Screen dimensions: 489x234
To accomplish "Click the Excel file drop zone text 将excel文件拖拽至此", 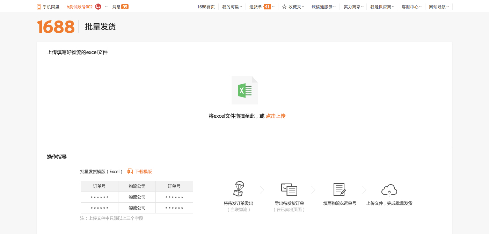I will tap(232, 116).
